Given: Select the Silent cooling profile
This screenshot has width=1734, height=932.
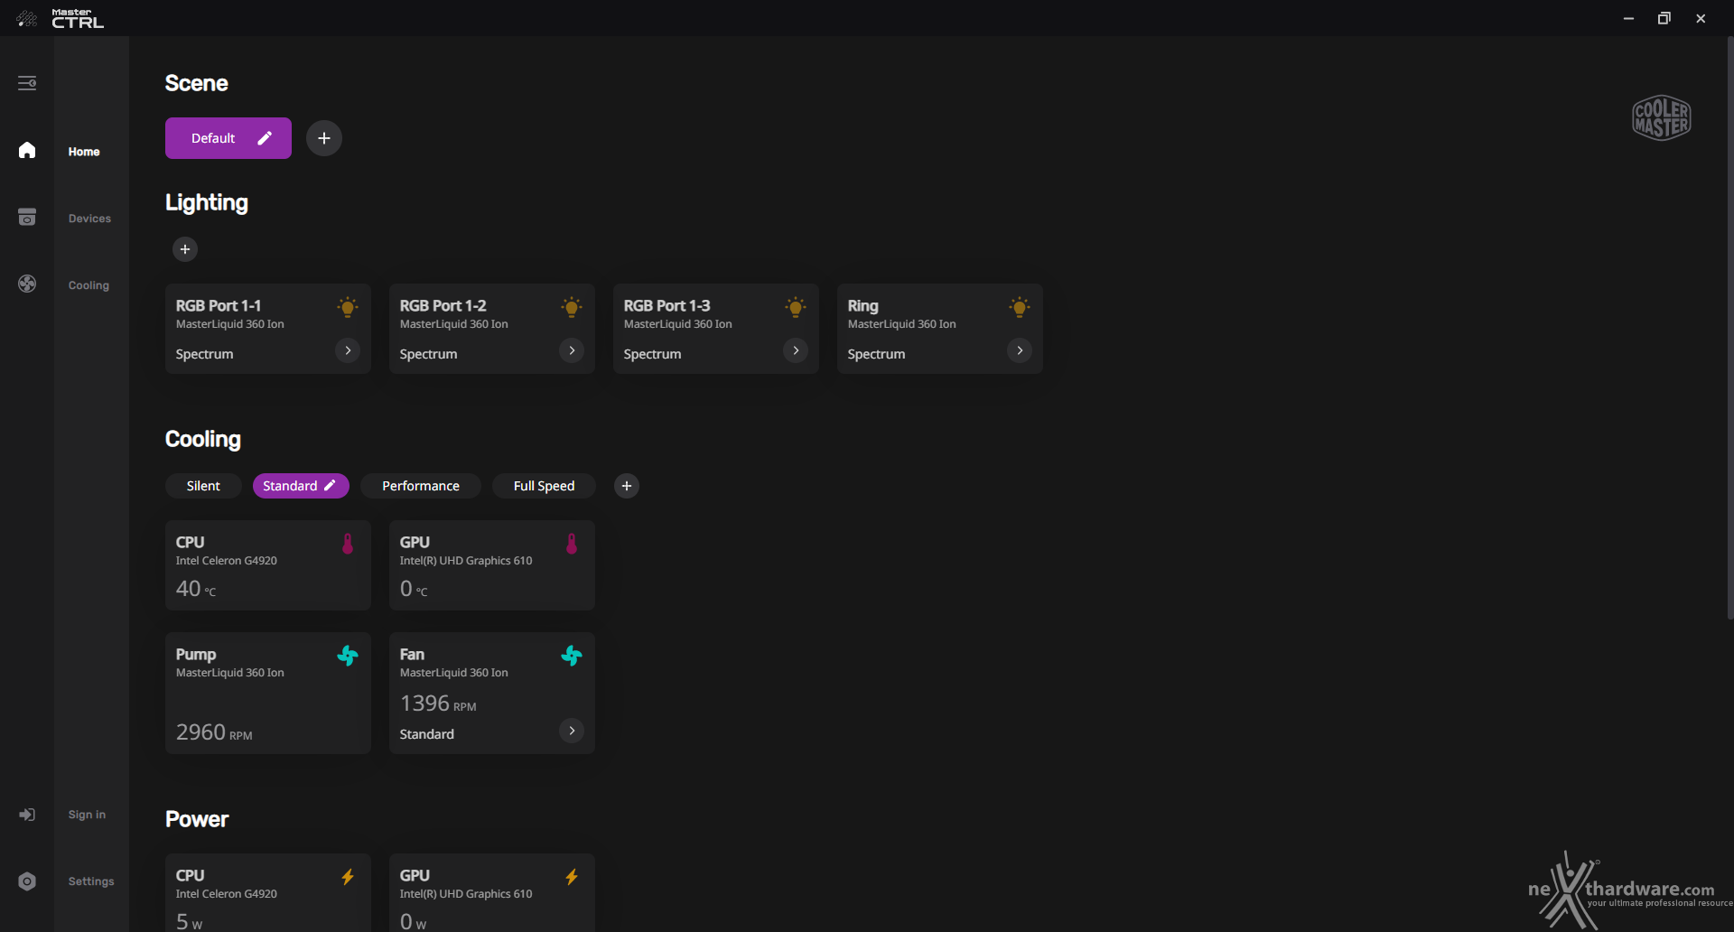Looking at the screenshot, I should click(x=203, y=486).
